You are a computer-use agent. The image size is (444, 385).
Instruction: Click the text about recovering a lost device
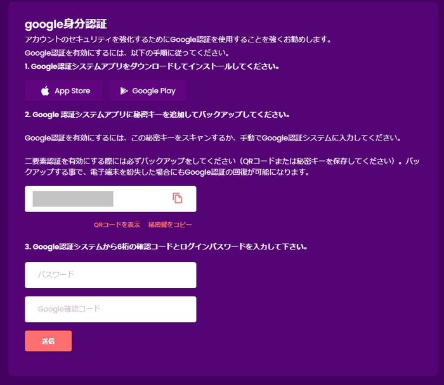167,172
